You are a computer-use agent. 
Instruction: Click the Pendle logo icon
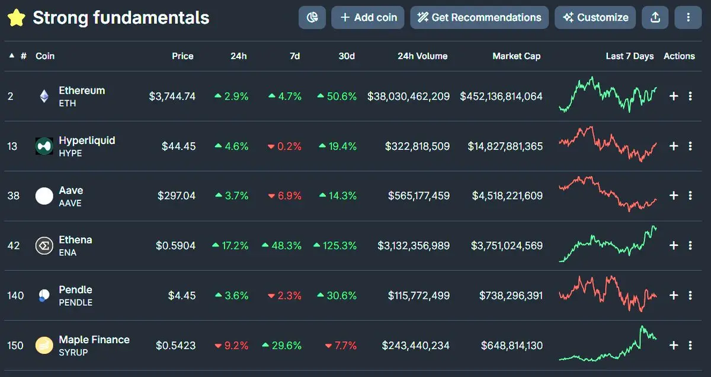coord(44,295)
